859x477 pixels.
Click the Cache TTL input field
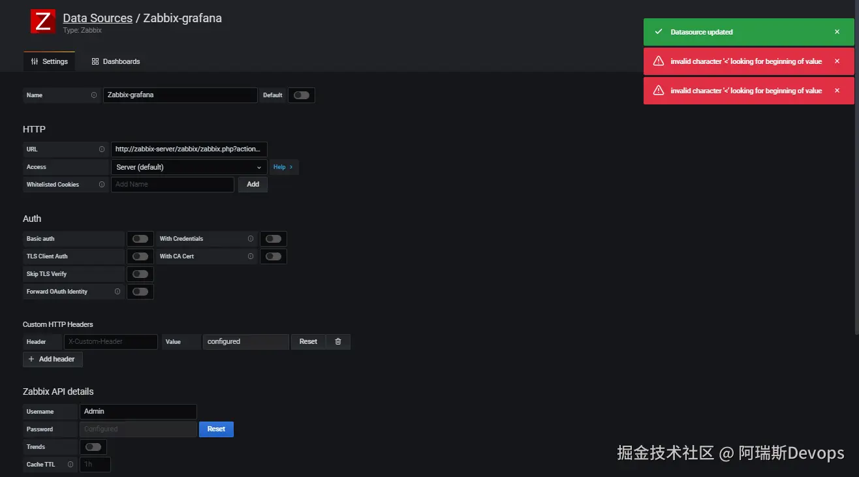pos(95,465)
